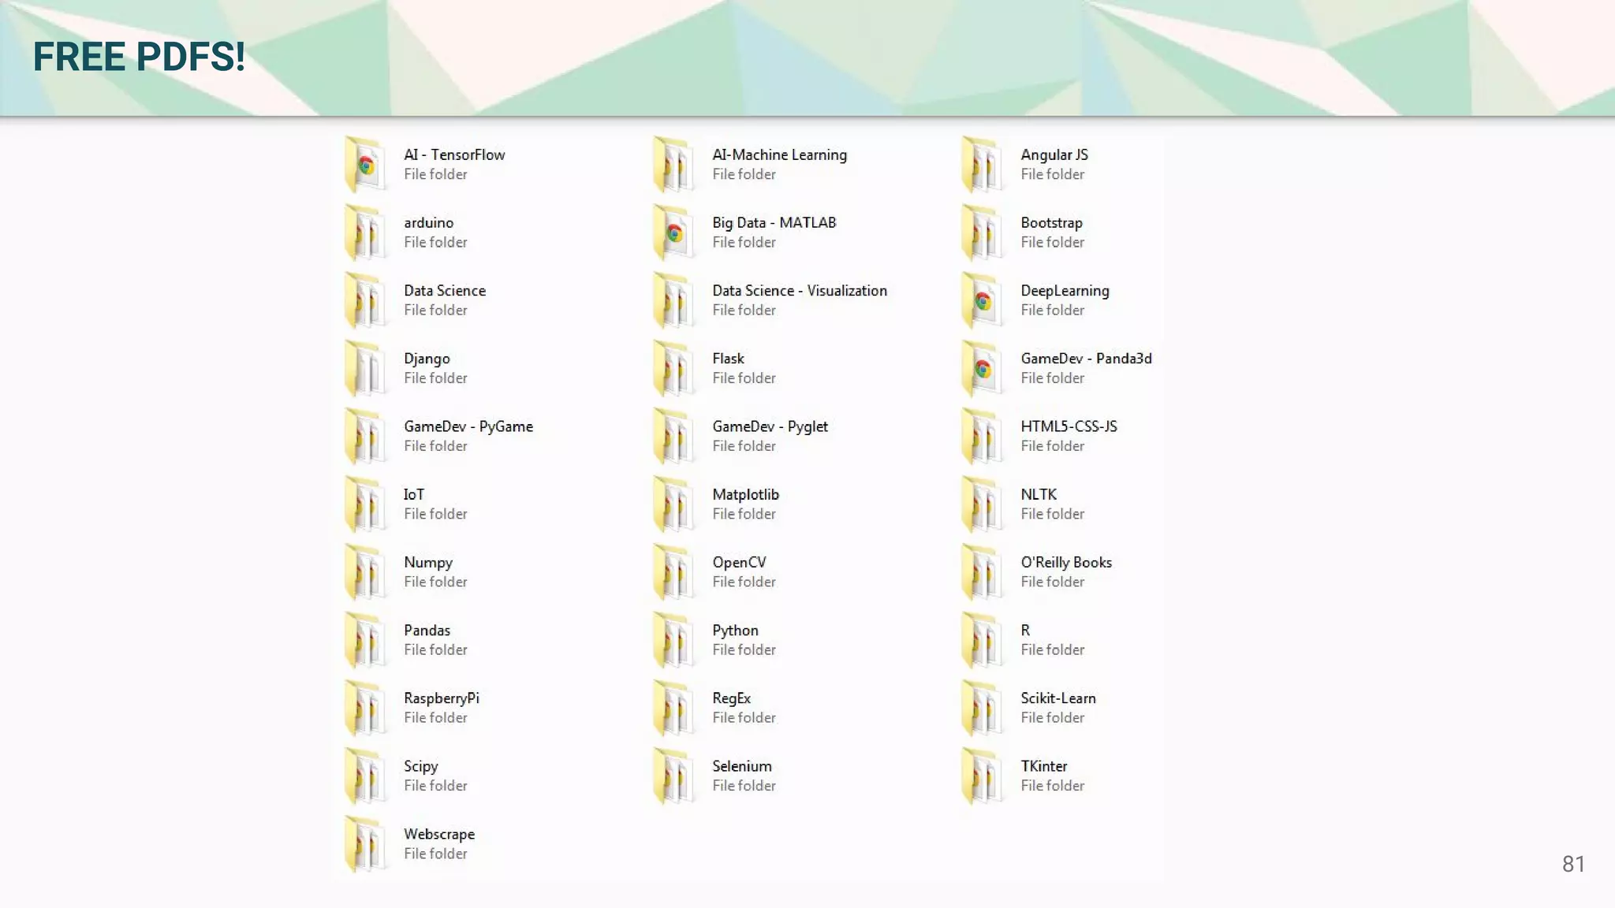Click the 'Flask' folder name

728,358
